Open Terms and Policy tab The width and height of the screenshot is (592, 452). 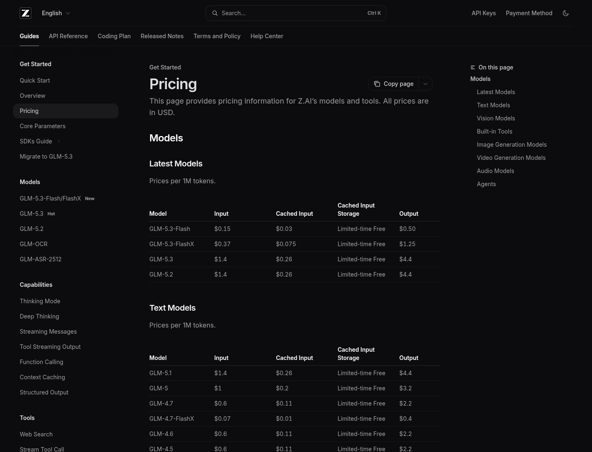[x=217, y=36]
